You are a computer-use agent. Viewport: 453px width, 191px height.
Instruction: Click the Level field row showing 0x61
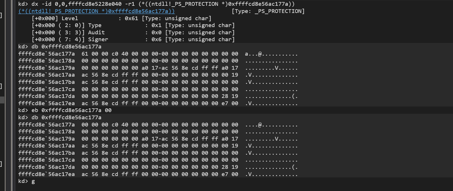click(121, 18)
